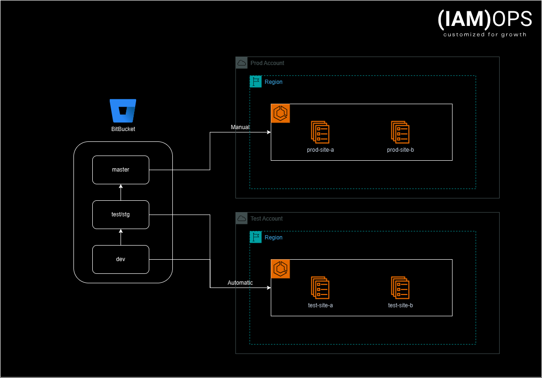The height and width of the screenshot is (378, 542).
Task: Click the Test Account label
Action: [267, 219]
